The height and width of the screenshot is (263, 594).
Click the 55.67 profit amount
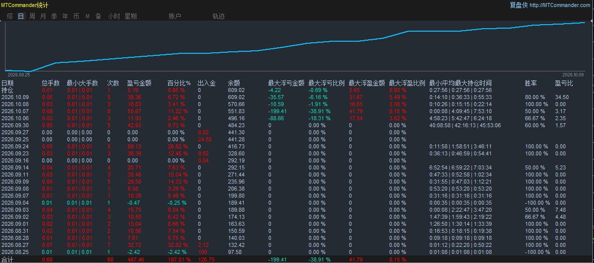(x=134, y=111)
